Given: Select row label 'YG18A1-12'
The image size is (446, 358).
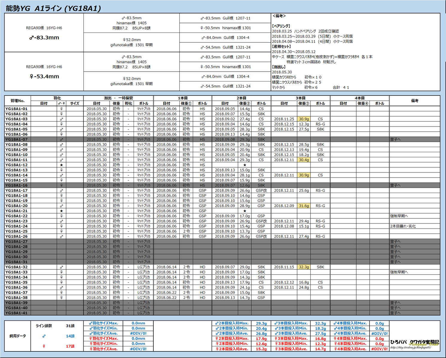Looking at the screenshot, I should pyautogui.click(x=16, y=165).
